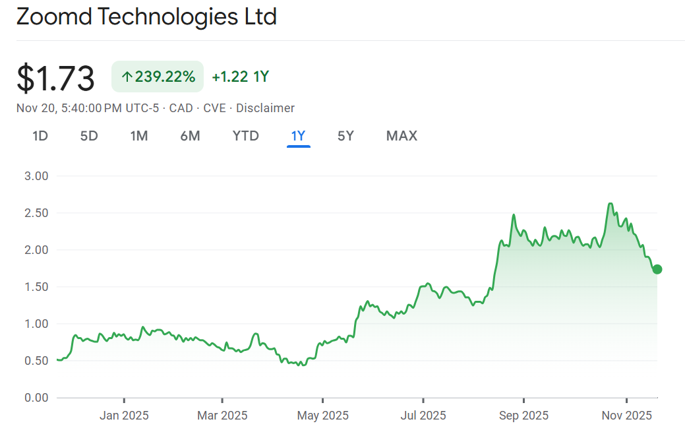The image size is (685, 440).
Task: Select the 1D time range tab
Action: pos(40,136)
